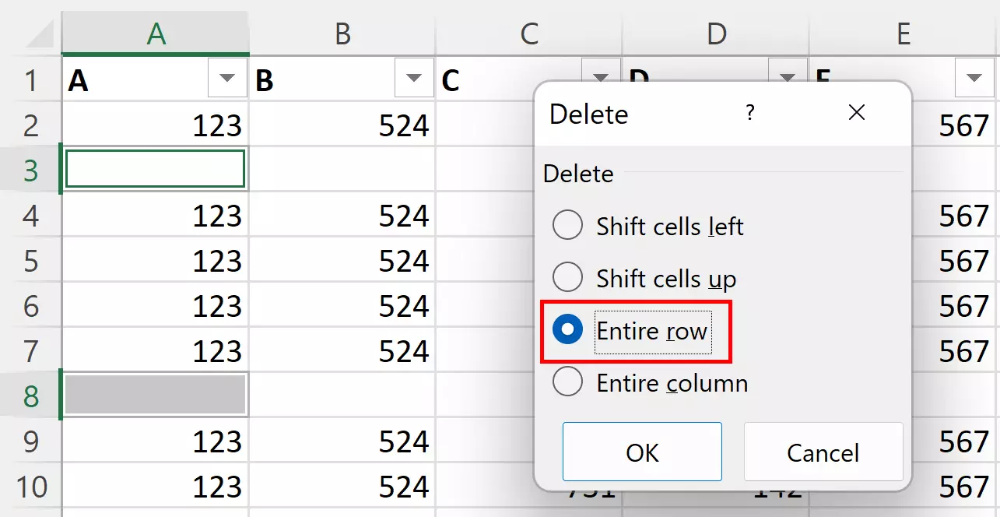1000x517 pixels.
Task: Click the empty active cell A3
Action: tap(156, 170)
